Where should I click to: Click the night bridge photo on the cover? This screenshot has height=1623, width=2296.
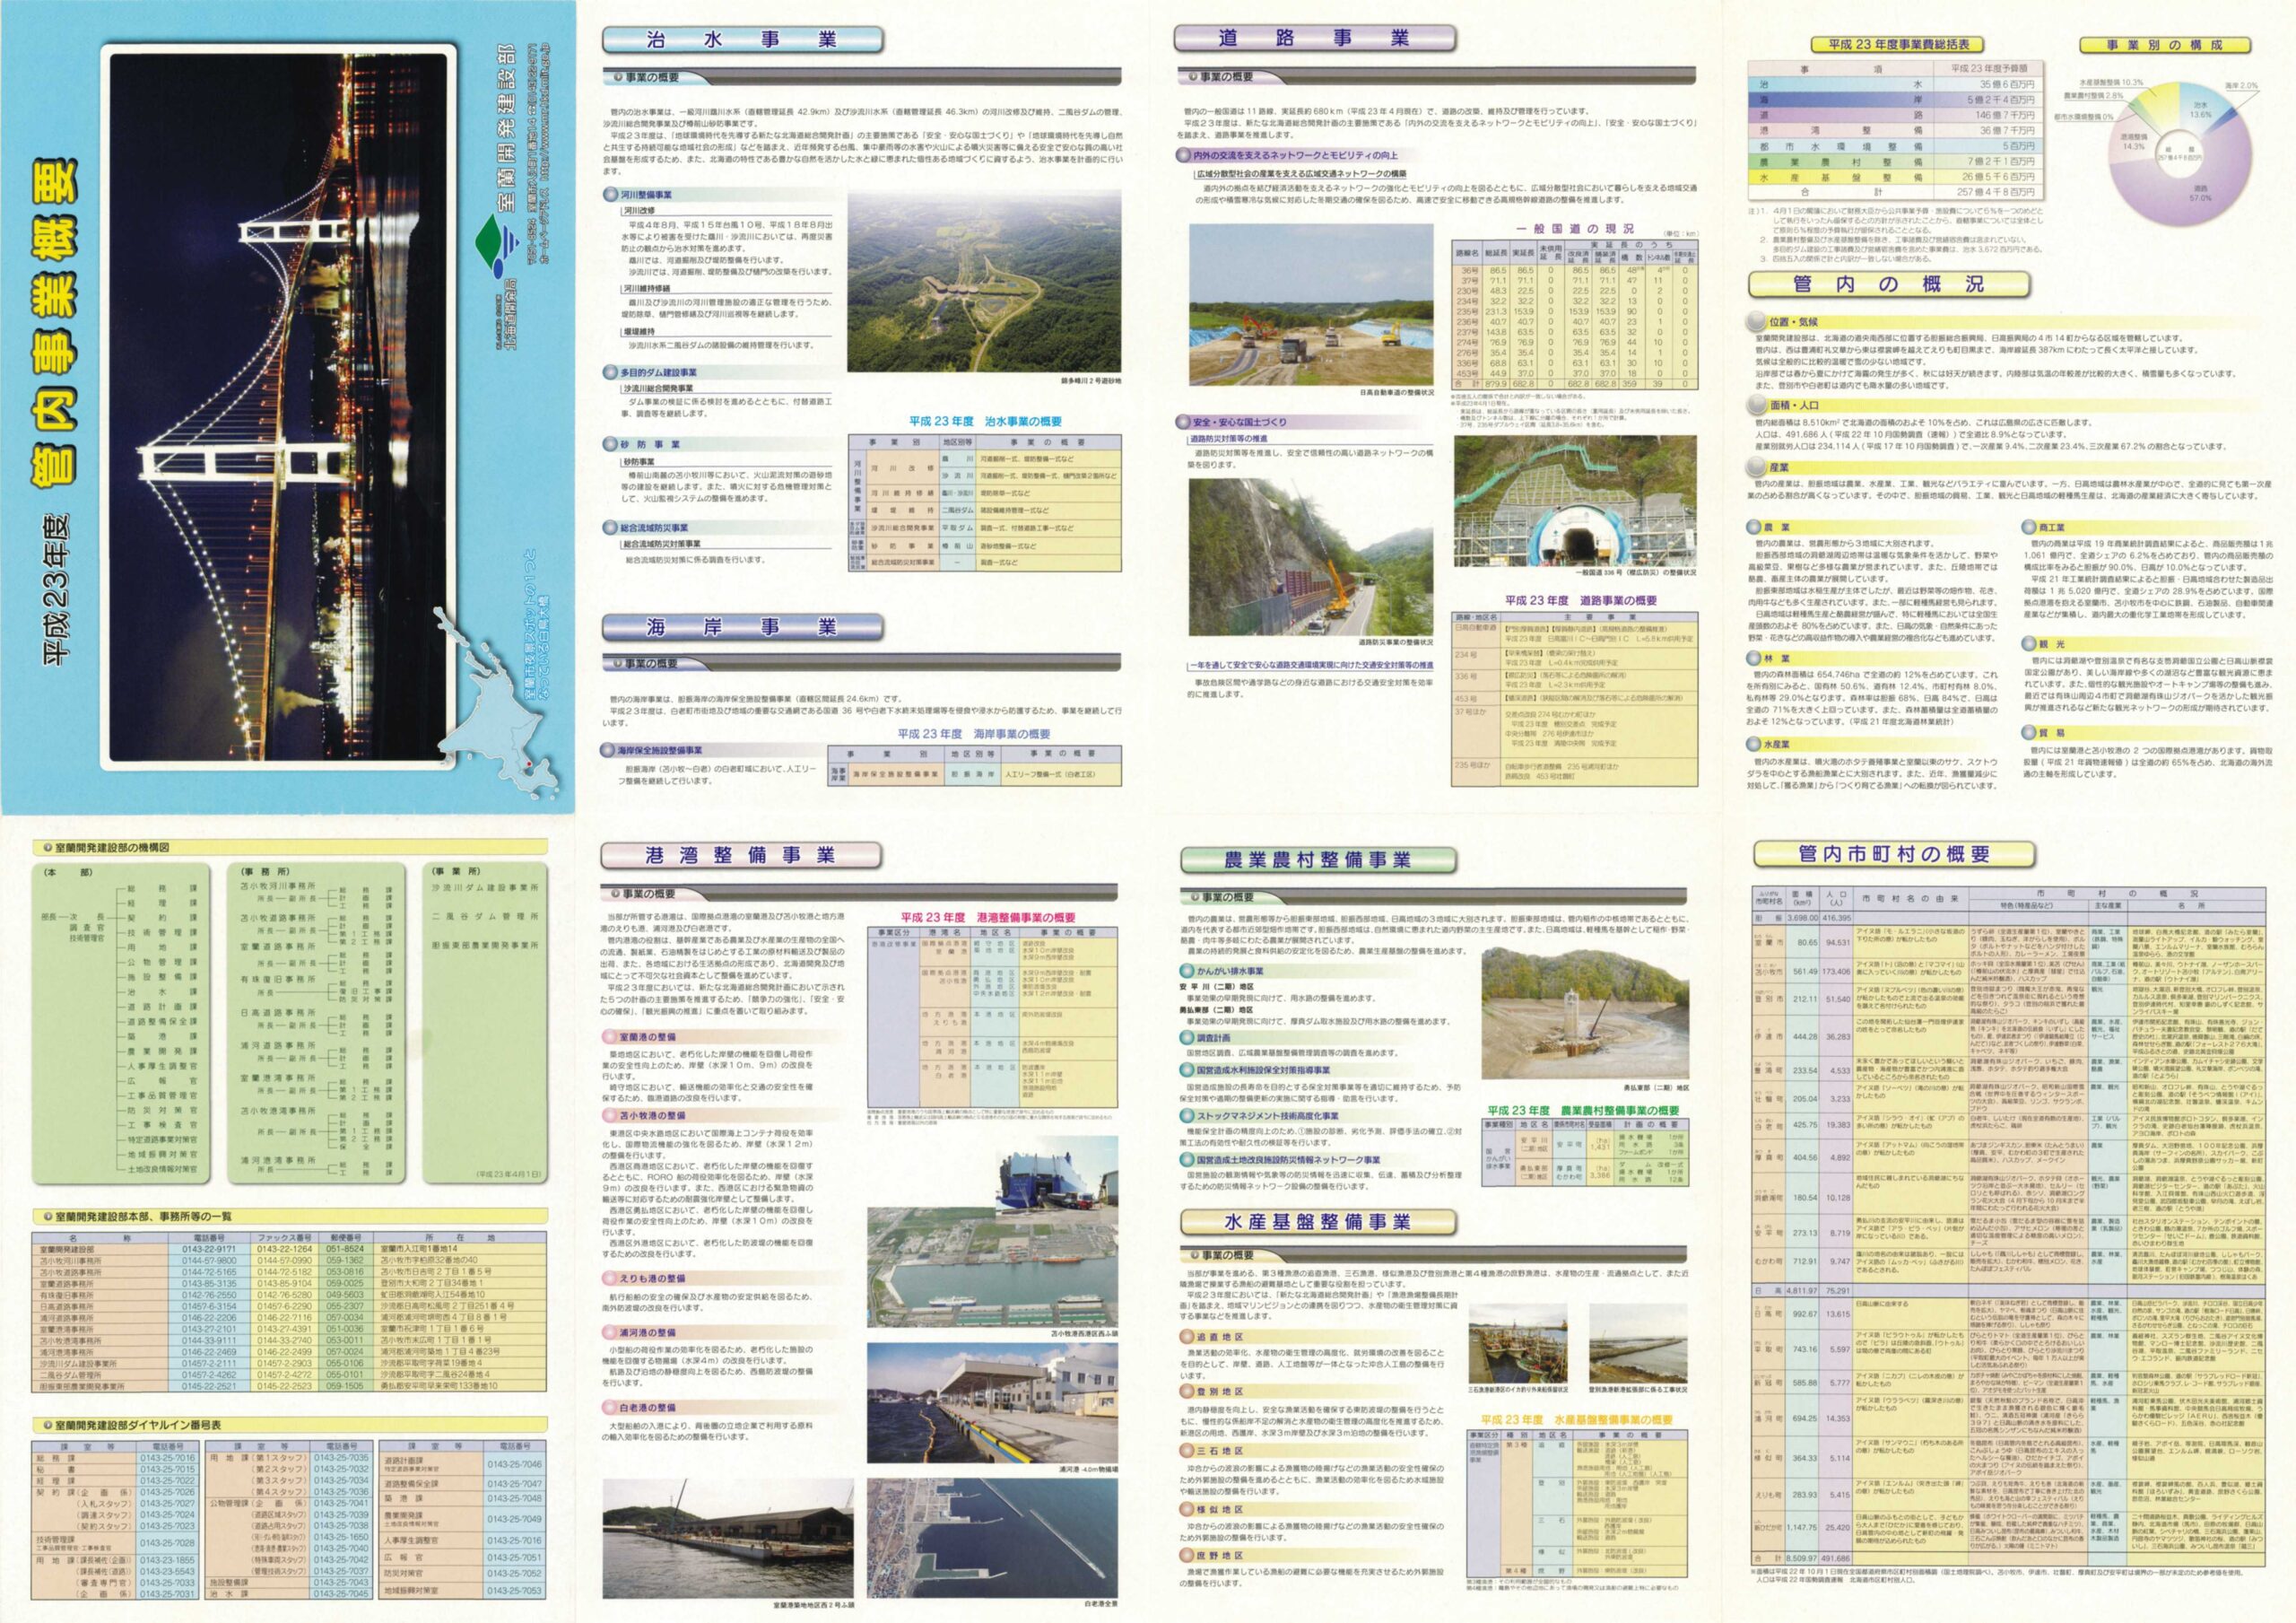point(279,406)
